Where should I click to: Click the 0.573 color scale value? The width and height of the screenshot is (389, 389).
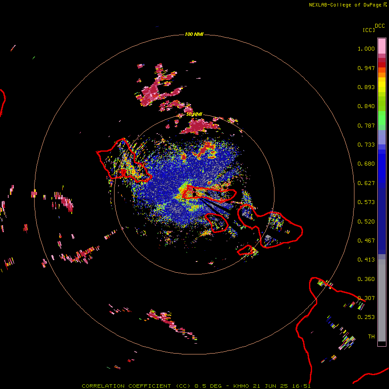(x=366, y=202)
